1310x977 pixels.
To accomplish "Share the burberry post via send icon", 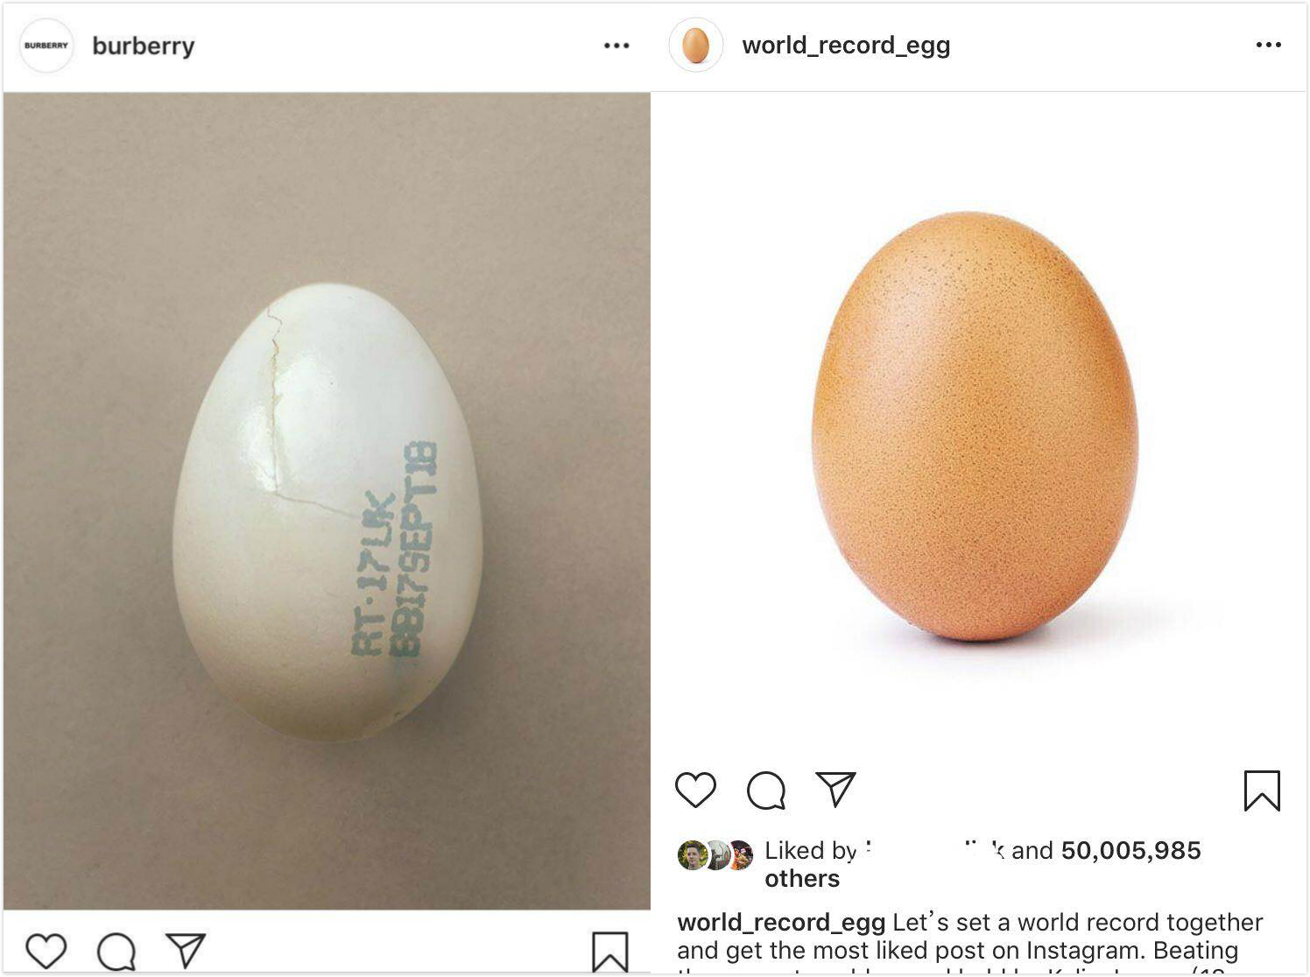I will pos(186,950).
